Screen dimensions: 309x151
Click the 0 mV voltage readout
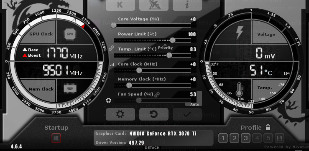click(266, 53)
